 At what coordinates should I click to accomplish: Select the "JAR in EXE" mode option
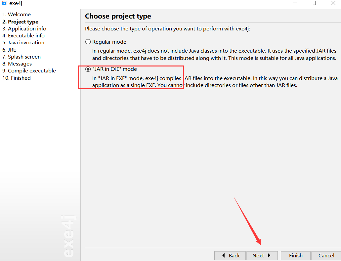88,69
